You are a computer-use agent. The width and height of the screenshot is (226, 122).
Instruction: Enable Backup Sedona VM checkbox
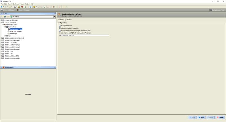(x=60, y=26)
